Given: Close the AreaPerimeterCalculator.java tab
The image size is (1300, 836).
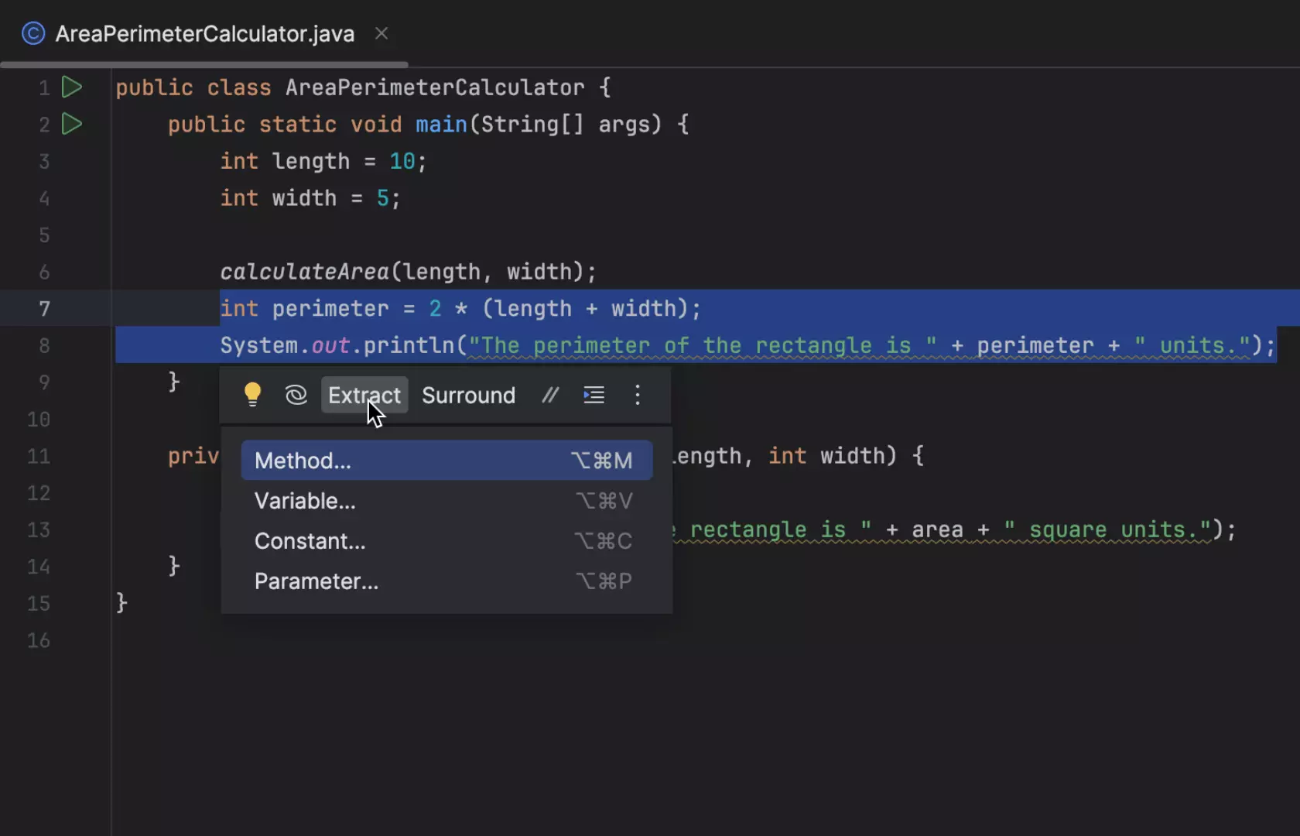Looking at the screenshot, I should tap(381, 33).
